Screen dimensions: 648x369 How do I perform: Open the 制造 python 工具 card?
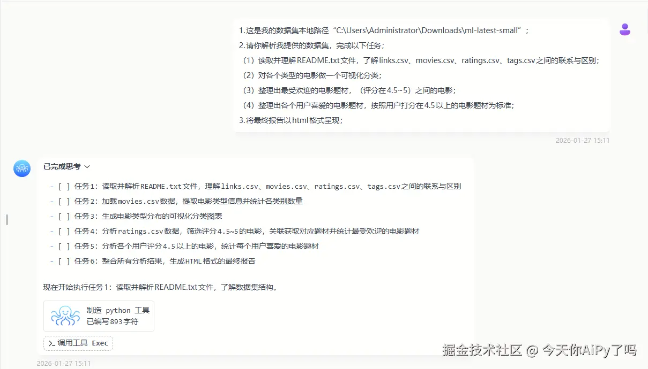[99, 316]
